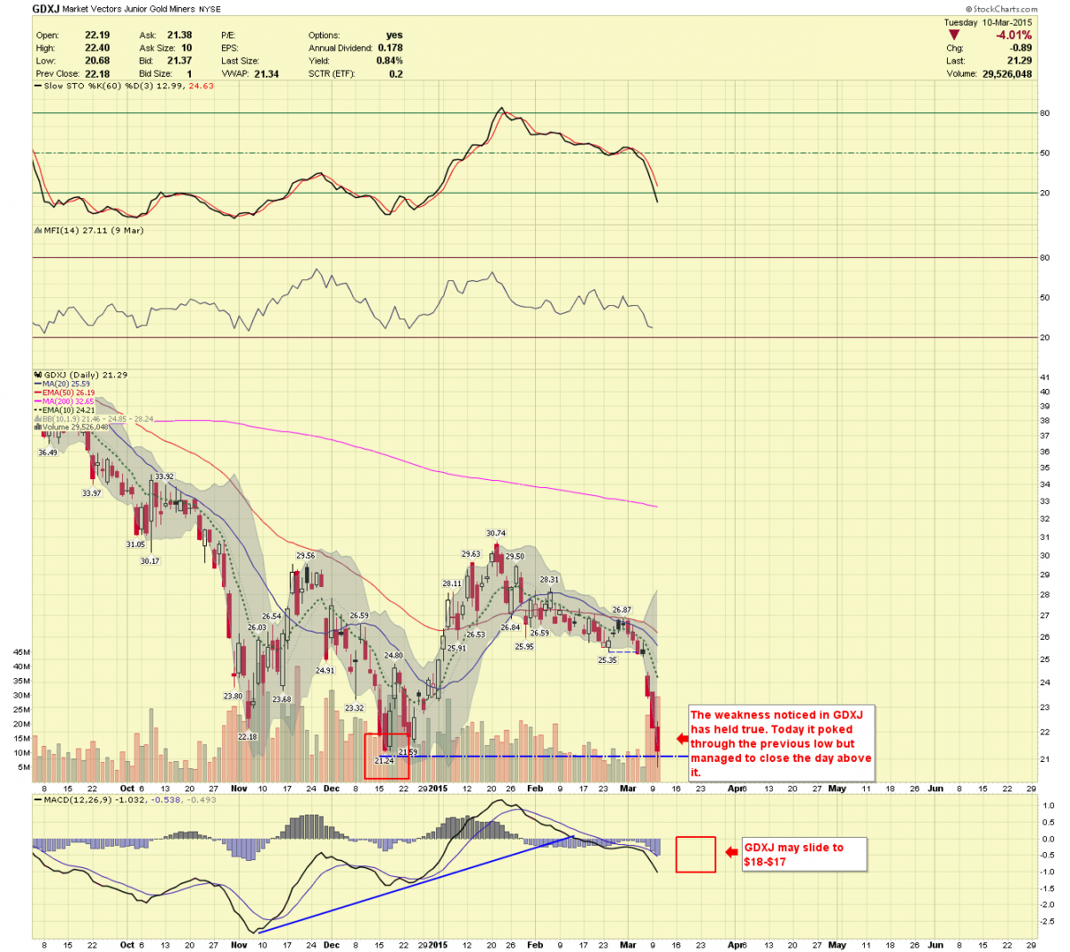Viewport: 1070px width, 952px height.
Task: Select the 'MFI(14) 27.11 (9 Mar)' legend
Action: click(94, 230)
